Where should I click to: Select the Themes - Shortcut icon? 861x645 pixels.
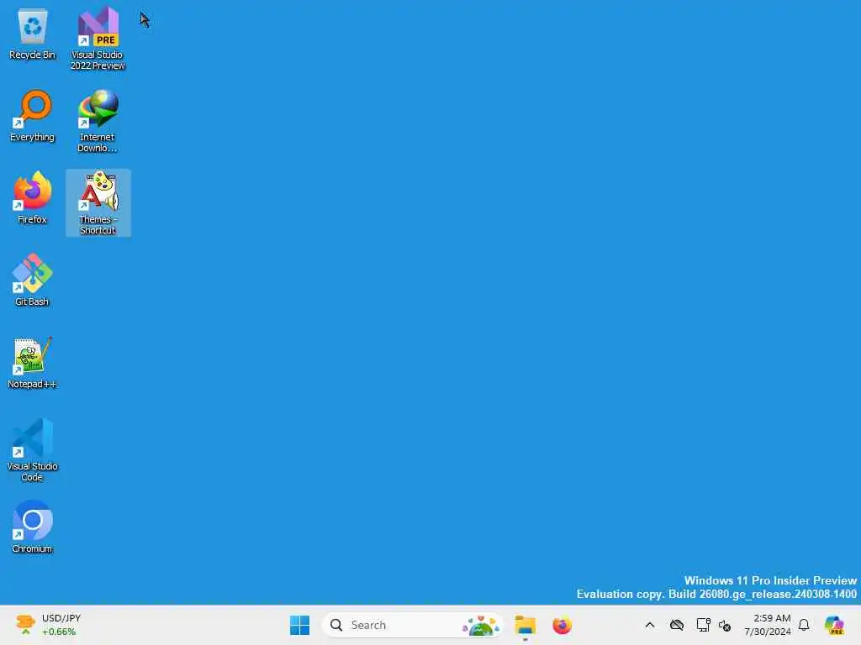(x=98, y=203)
